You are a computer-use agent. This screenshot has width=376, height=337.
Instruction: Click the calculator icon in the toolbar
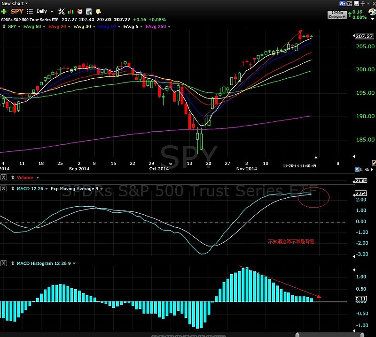(88, 11)
